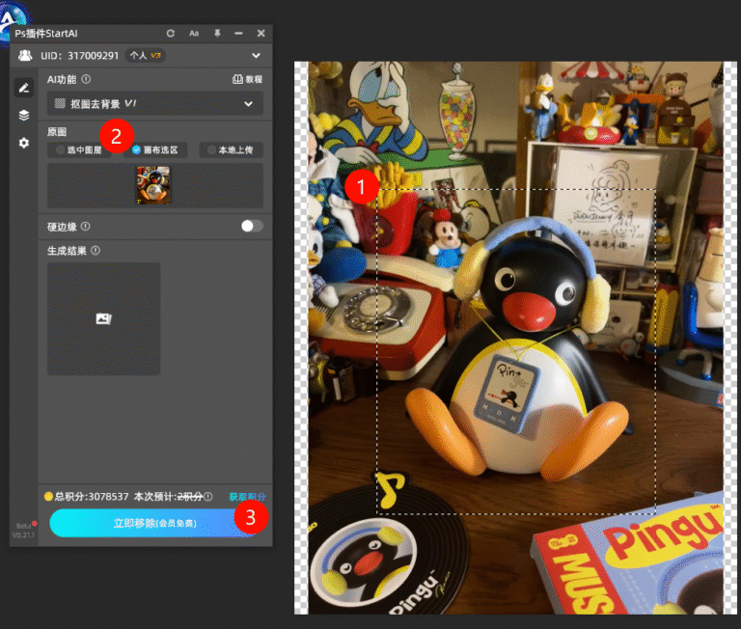The width and height of the screenshot is (741, 629).
Task: Click the source image thumbnail under 原图
Action: [152, 185]
